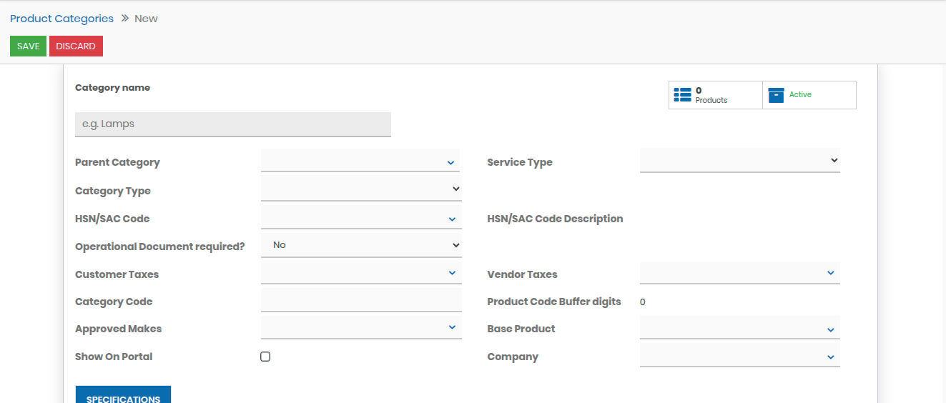Save the new product category
Screen dimensions: 946x403
point(28,46)
